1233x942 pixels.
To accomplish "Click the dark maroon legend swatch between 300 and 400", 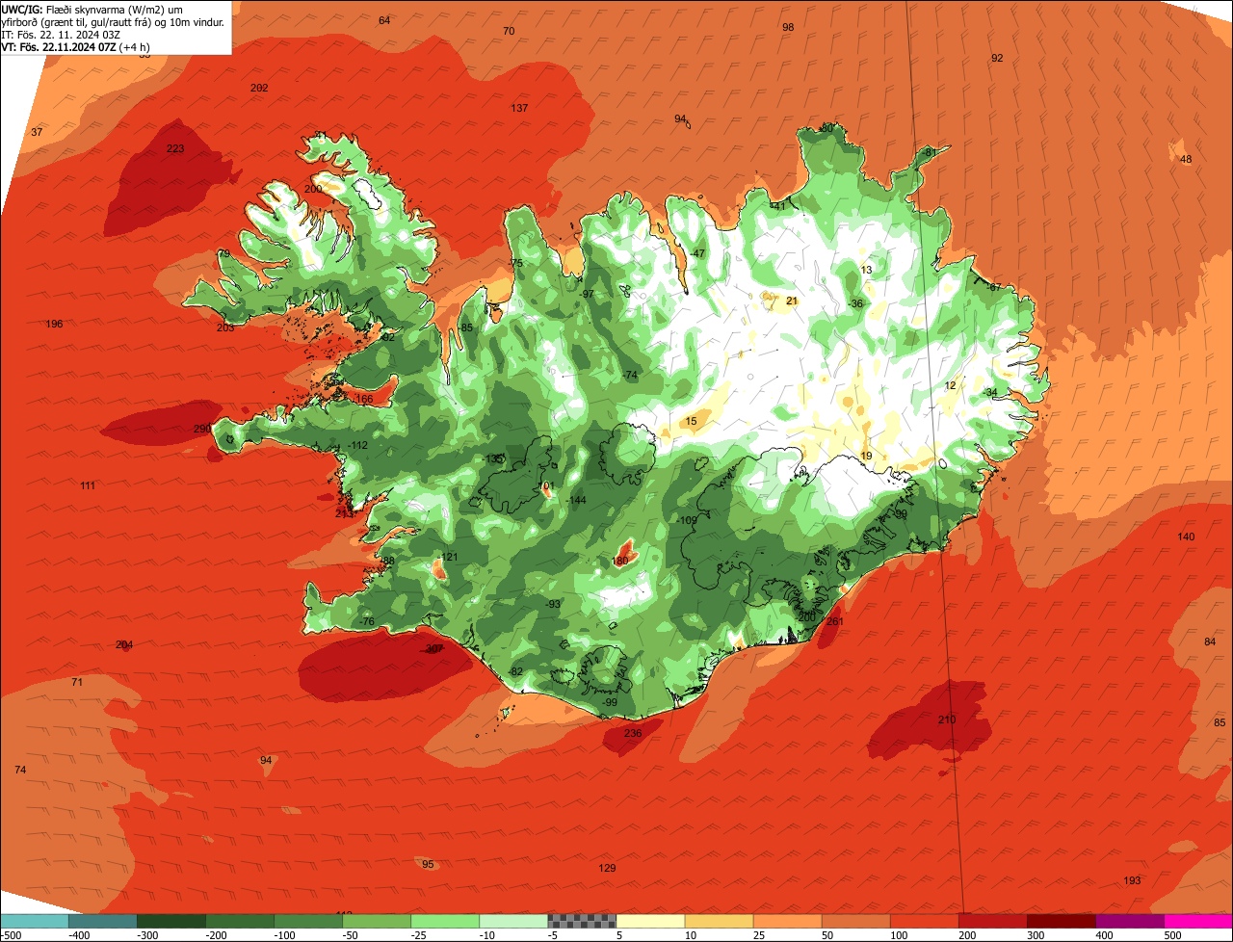I will 1062,921.
